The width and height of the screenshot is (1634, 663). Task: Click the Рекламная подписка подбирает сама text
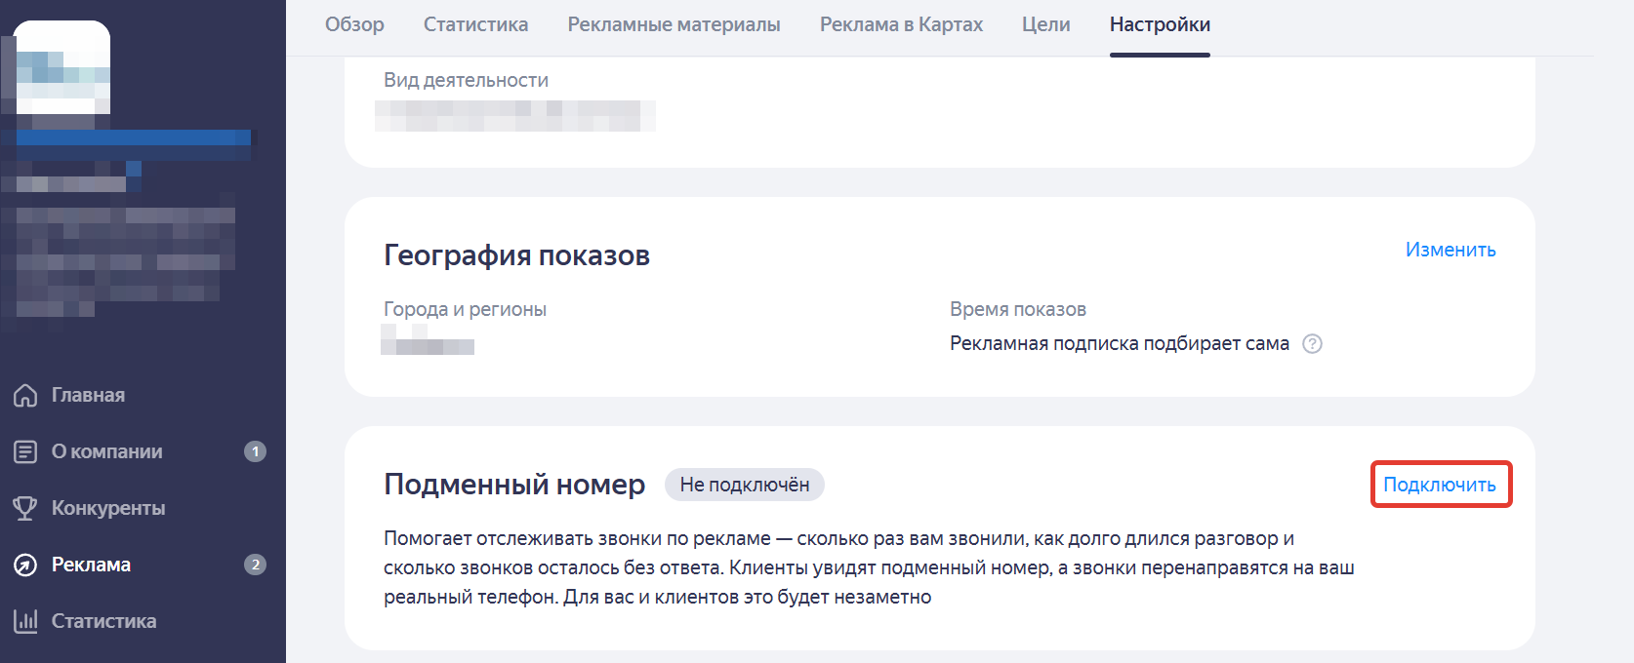(1119, 343)
